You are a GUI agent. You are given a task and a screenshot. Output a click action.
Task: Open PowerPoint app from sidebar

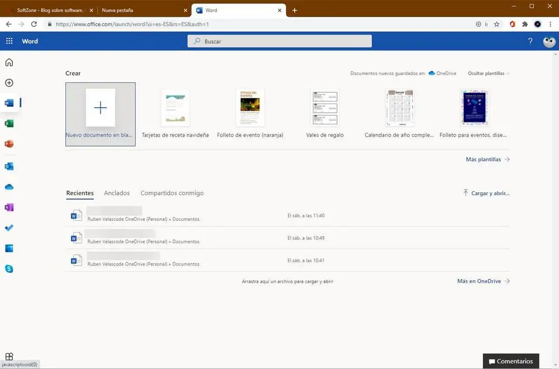(x=10, y=144)
